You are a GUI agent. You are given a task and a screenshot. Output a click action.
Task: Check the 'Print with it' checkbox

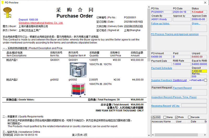(x=206, y=80)
